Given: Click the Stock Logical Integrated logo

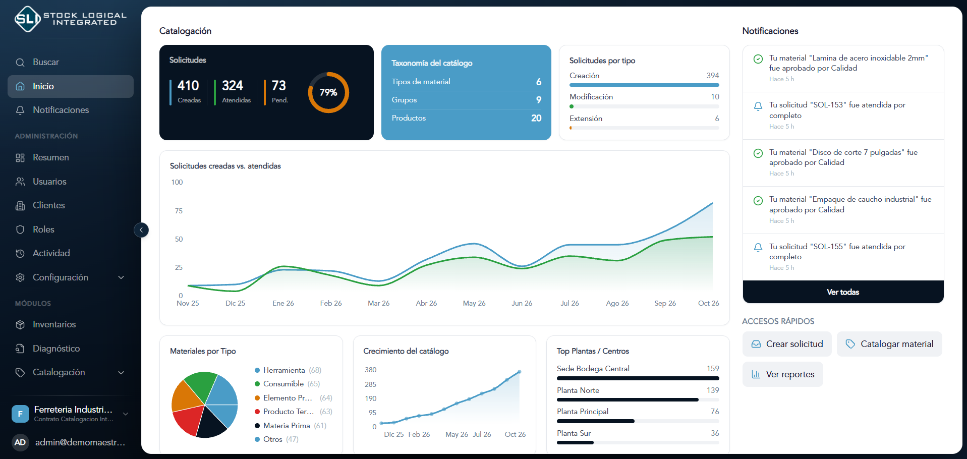Looking at the screenshot, I should tap(70, 19).
